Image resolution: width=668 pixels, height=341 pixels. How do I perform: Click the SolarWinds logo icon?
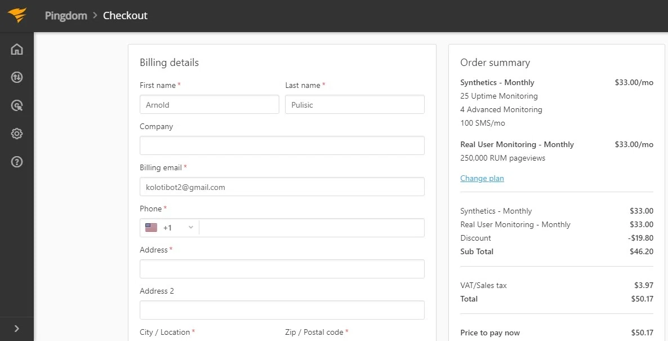click(x=17, y=15)
